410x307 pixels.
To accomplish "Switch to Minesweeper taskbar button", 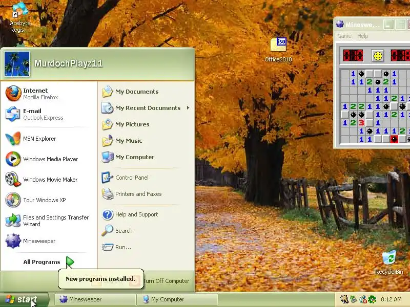I will point(95,299).
